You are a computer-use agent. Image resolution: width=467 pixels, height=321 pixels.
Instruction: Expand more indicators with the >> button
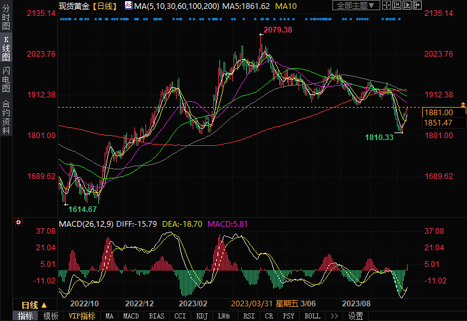tap(334, 316)
